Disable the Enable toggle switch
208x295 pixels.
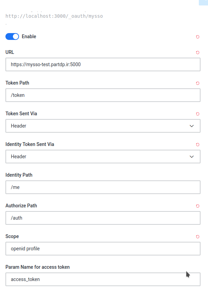point(12,36)
